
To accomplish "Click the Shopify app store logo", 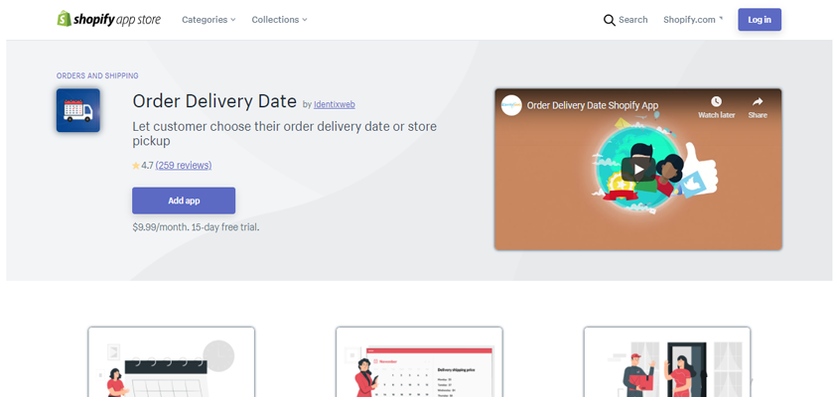I will (x=109, y=19).
